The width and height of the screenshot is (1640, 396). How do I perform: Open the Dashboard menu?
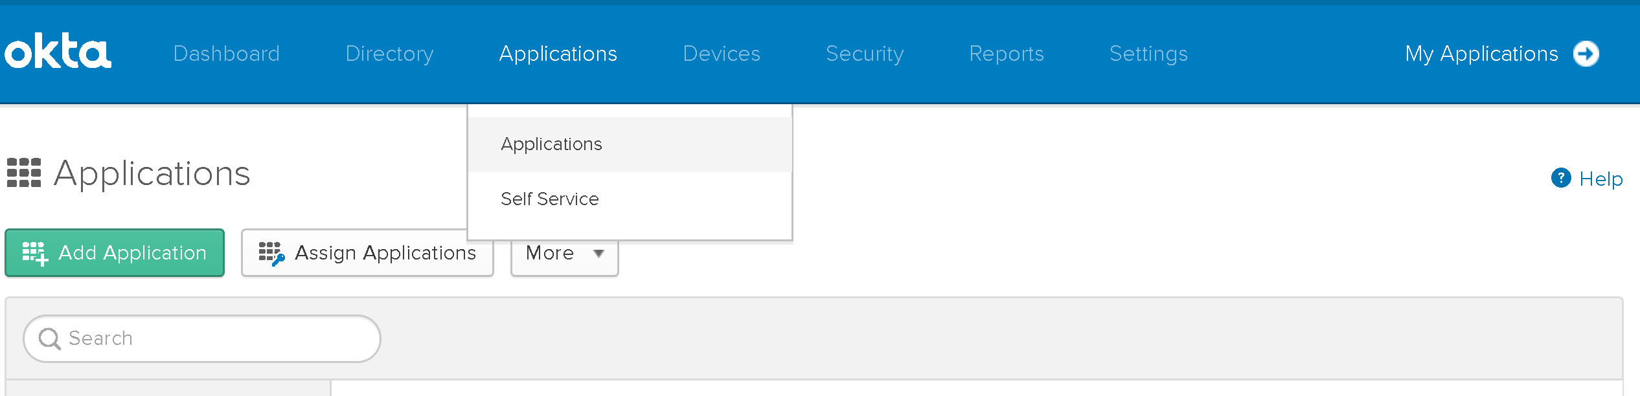point(227,54)
